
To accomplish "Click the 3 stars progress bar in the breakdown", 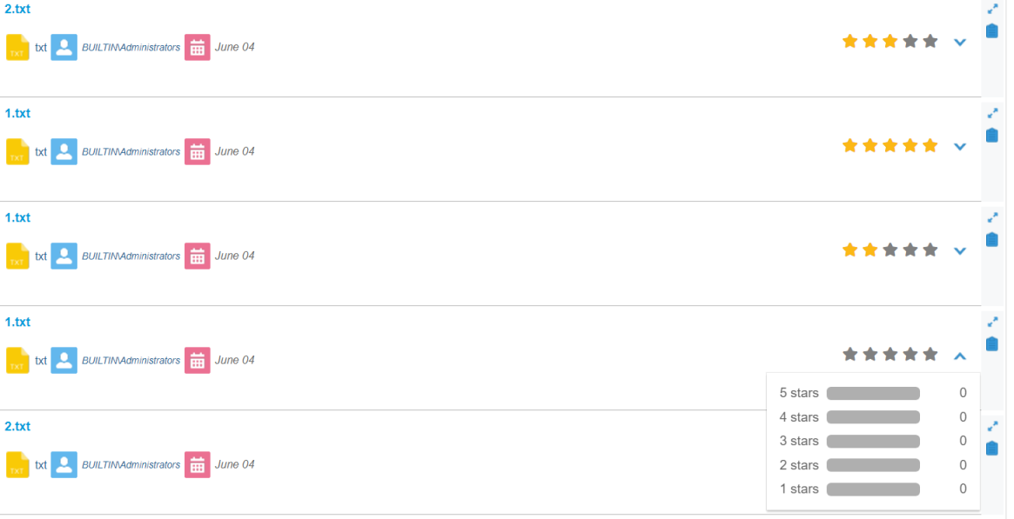I will 873,441.
